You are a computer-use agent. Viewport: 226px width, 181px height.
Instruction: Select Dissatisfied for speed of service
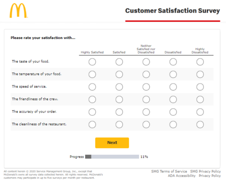[173, 87]
